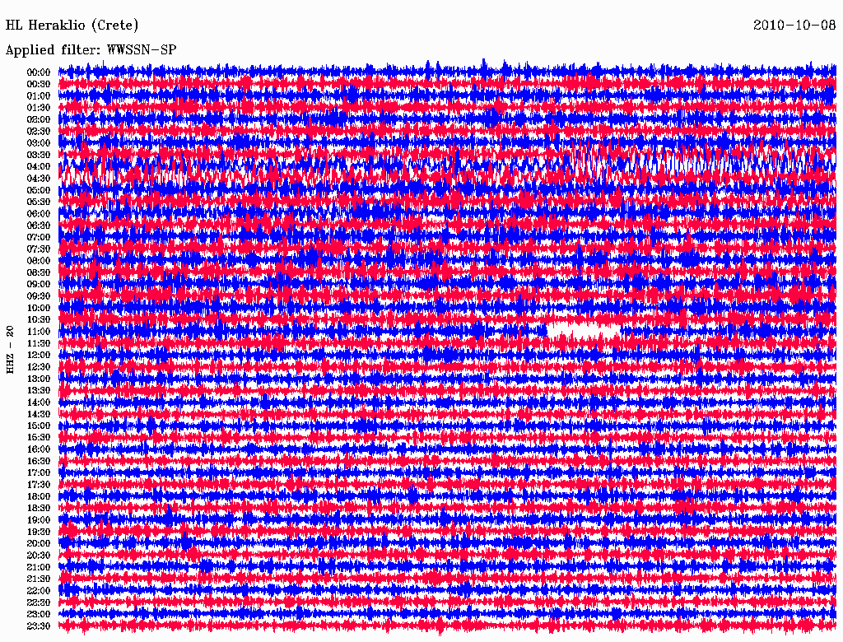Select the 00:00 time label
This screenshot has width=843, height=642.
tap(39, 72)
